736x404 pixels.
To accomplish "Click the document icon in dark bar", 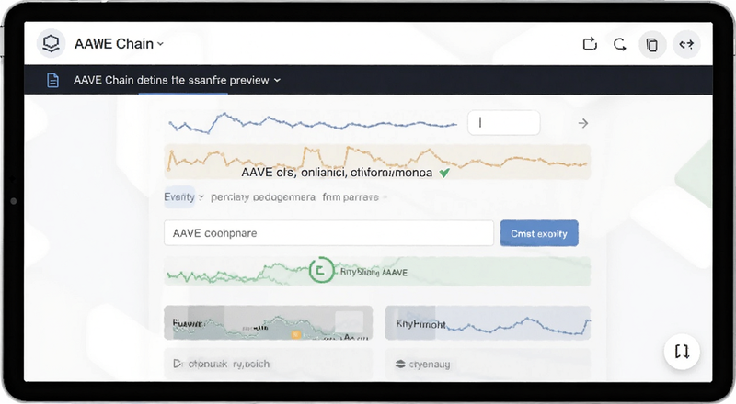I will pos(53,80).
